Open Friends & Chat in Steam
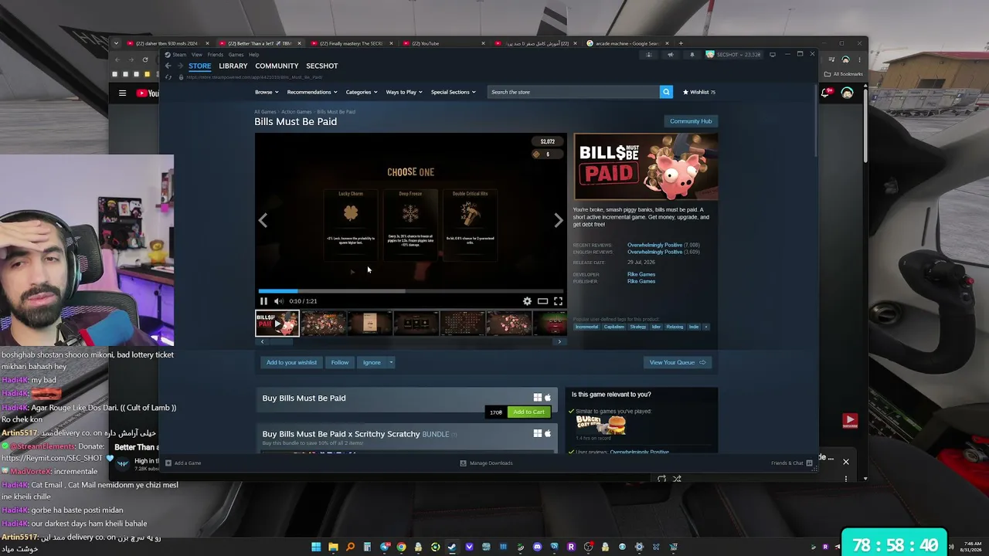This screenshot has height=556, width=989. coord(791,463)
